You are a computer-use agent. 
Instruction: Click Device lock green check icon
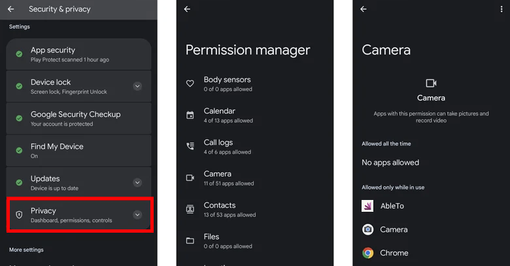(19, 86)
